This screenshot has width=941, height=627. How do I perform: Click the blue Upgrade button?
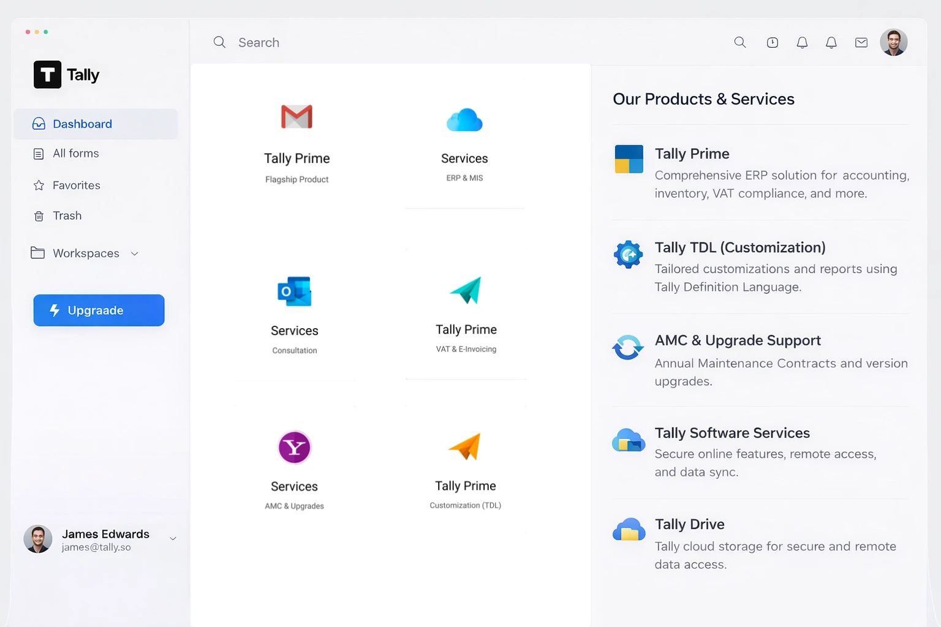[x=99, y=310]
